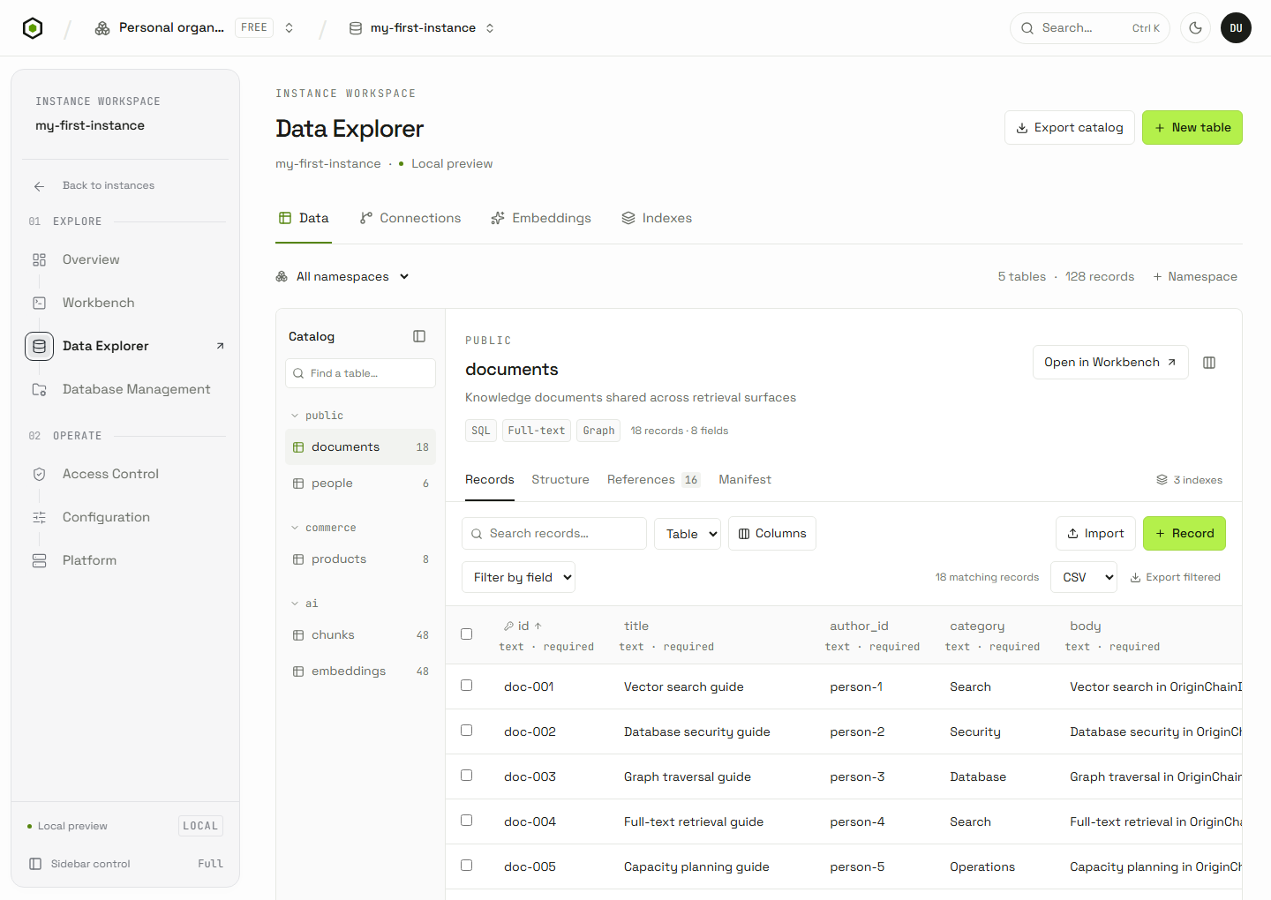
Task: Select the doc-004 row checkbox
Action: tap(467, 821)
